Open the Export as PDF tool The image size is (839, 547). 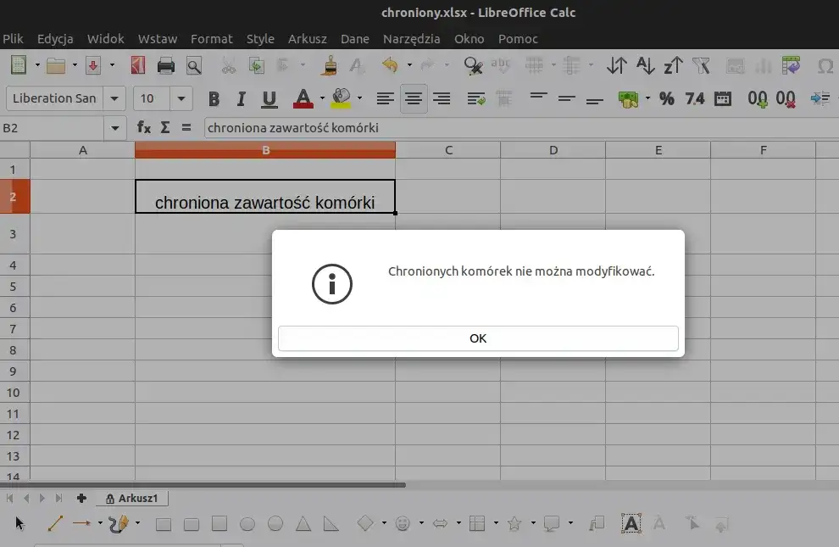[137, 65]
